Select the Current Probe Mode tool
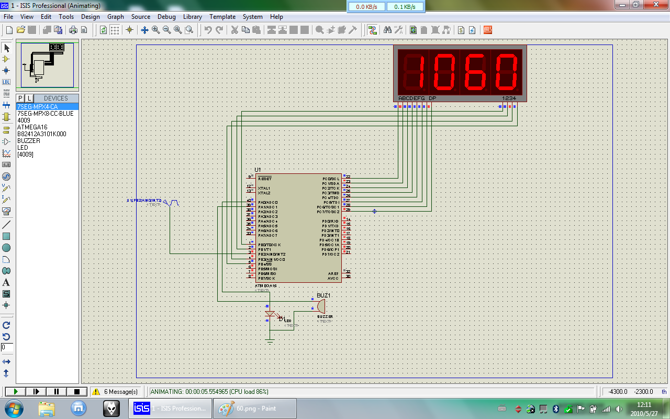Viewport: 670px width, 419px height. (6, 200)
